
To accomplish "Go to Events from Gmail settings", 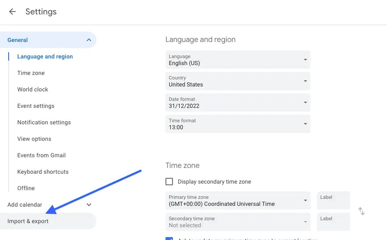I will (x=41, y=155).
